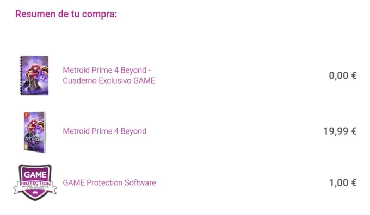Screen dimensions: 370x215
Task: Open the Metroid Prime 4 notebook thumbnail
Action: coord(34,75)
